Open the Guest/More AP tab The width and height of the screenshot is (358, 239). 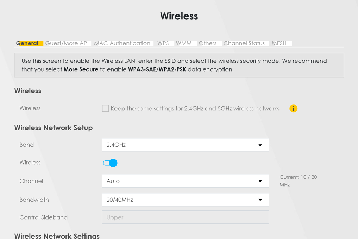tap(66, 43)
